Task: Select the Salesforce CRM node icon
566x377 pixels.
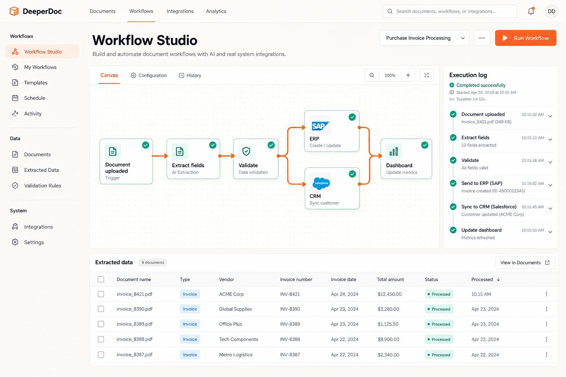Action: [321, 183]
